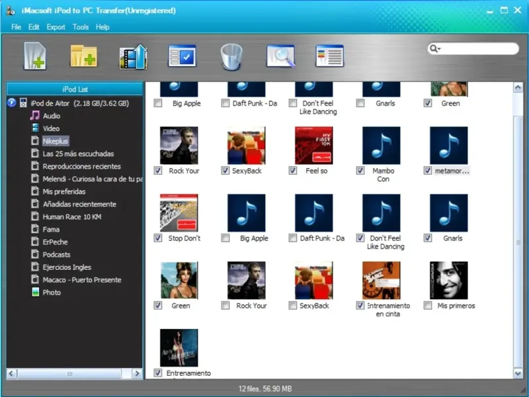529x397 pixels.
Task: Uncheck the Entrenamiento en cinta checkbox
Action: click(360, 306)
